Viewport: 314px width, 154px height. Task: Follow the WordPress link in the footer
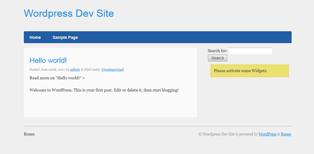[x=268, y=134]
